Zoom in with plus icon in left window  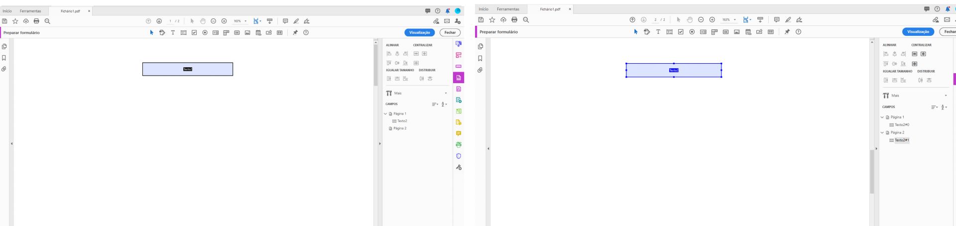(x=224, y=21)
